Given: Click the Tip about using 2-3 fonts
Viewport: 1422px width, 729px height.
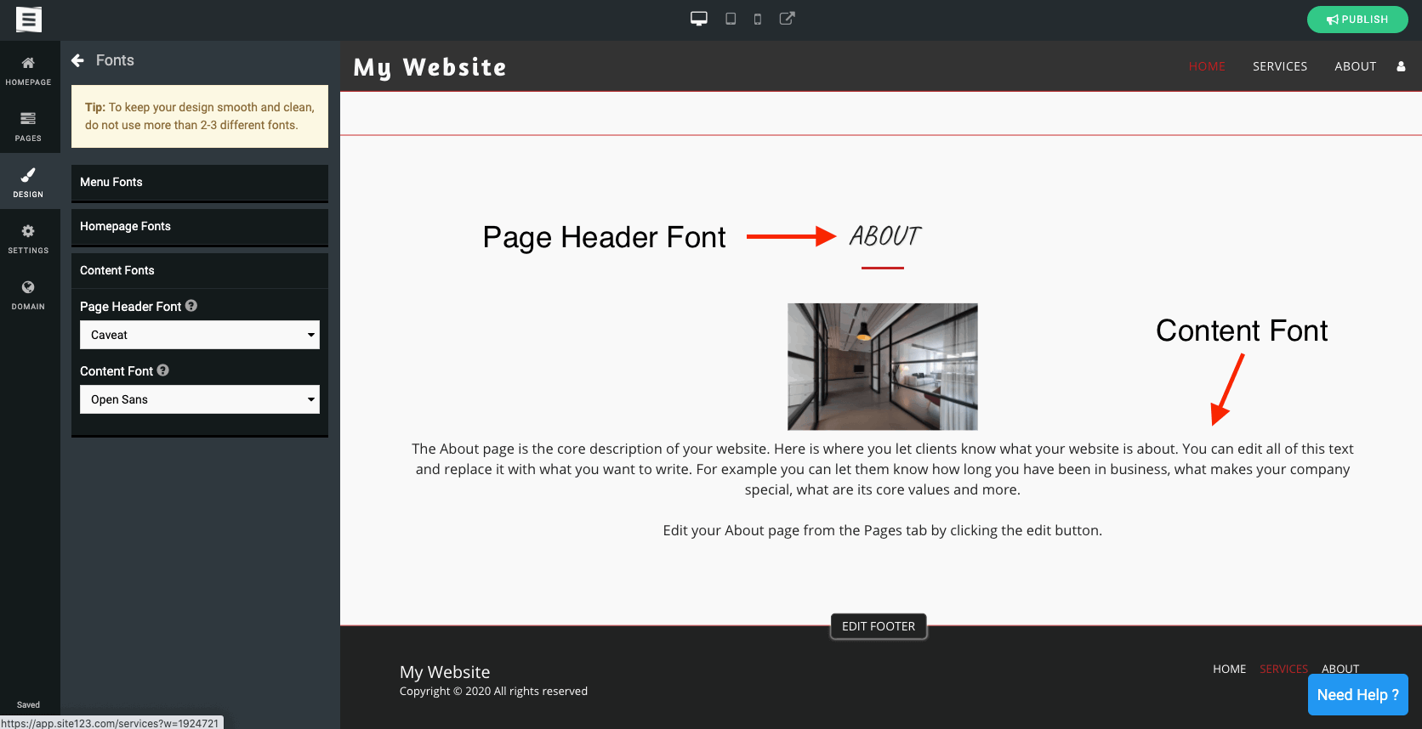Looking at the screenshot, I should pyautogui.click(x=200, y=116).
